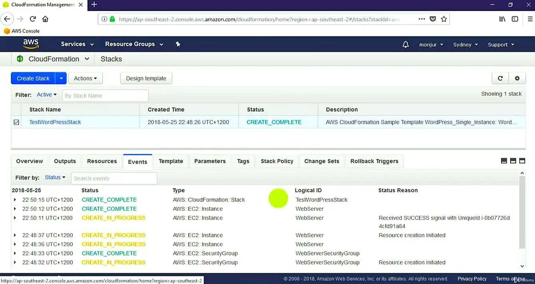This screenshot has height=284, width=535.
Task: Click the AWS logo home icon
Action: pyautogui.click(x=31, y=44)
